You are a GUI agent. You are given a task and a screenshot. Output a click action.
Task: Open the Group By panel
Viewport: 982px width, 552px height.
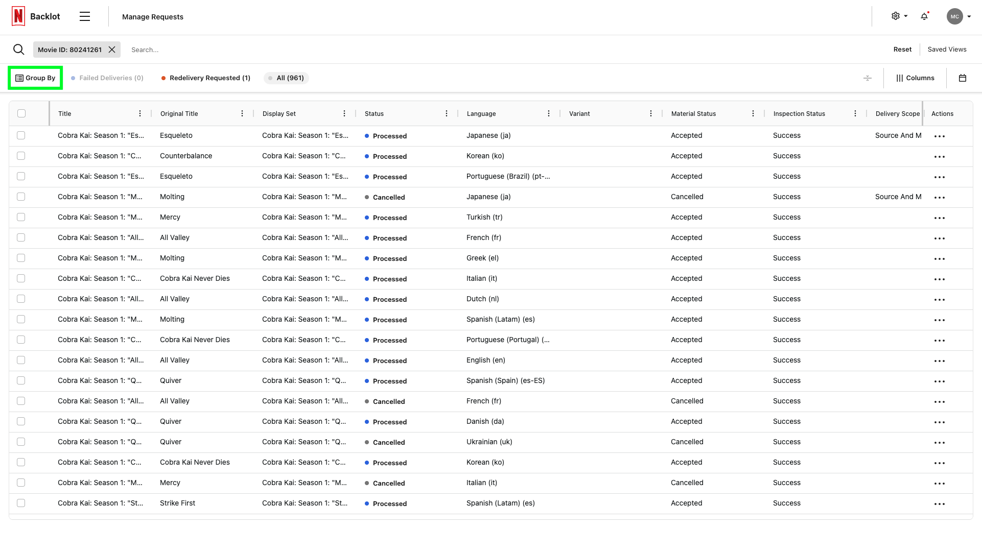pyautogui.click(x=35, y=78)
